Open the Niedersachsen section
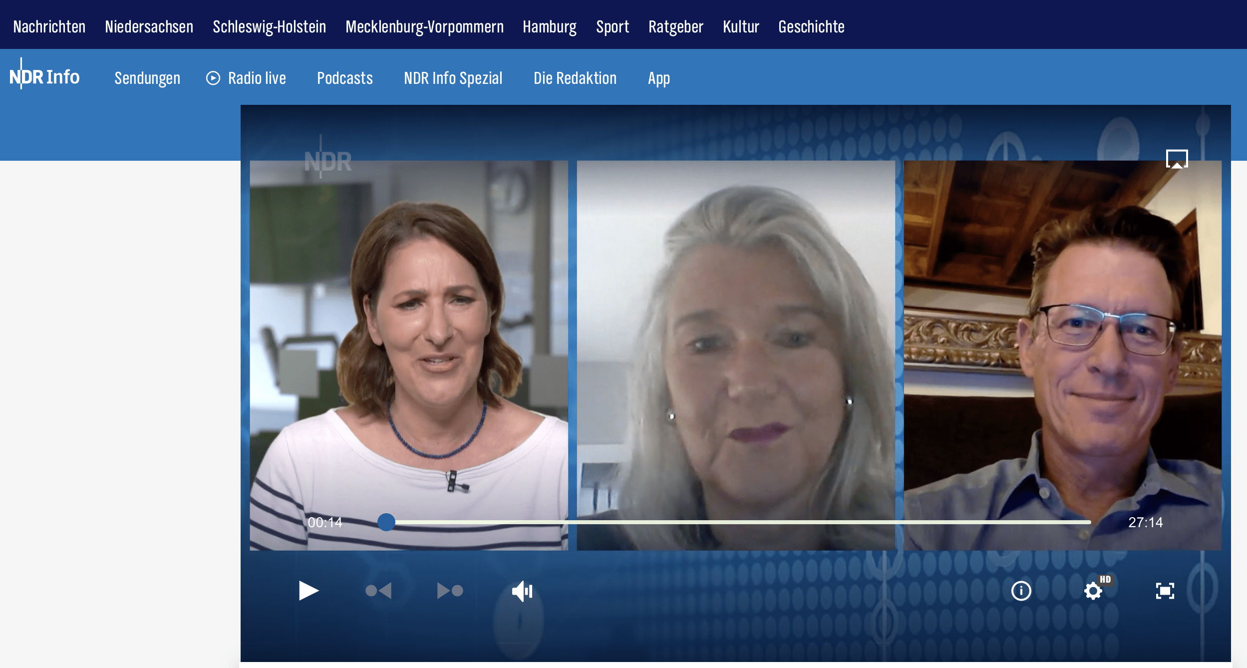Screen dimensions: 1247x668 [149, 26]
